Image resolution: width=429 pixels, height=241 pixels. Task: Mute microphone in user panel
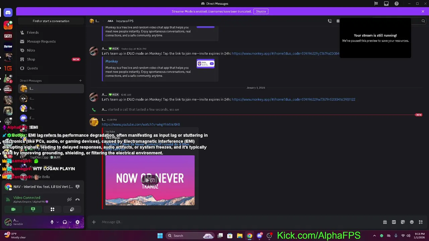[x=52, y=222]
